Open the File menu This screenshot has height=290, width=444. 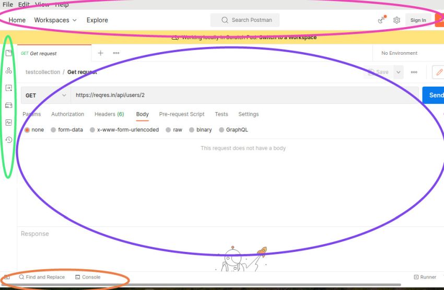pyautogui.click(x=8, y=4)
